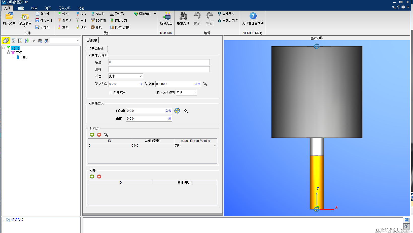The height and width of the screenshot is (233, 413).
Task: Add a 标准孔刀具 standard hole tool
Action: click(x=120, y=27)
